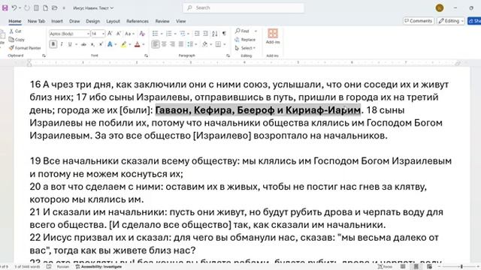Increase font size with Grow Font
This screenshot has width=481, height=270.
click(110, 34)
